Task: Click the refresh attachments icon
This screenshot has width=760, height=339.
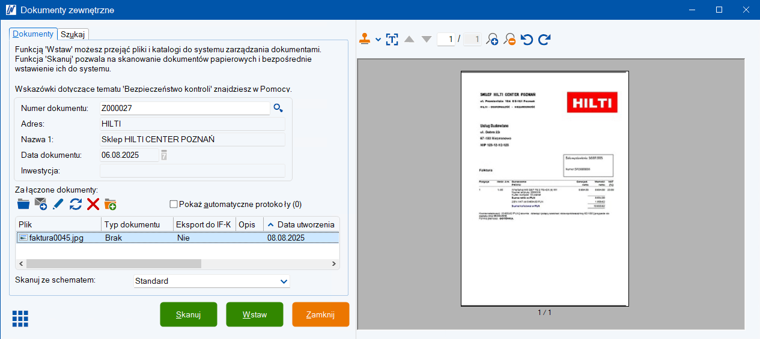Action: (76, 204)
